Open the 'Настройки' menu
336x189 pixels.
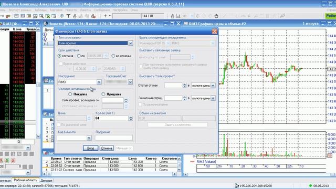(x=120, y=10)
